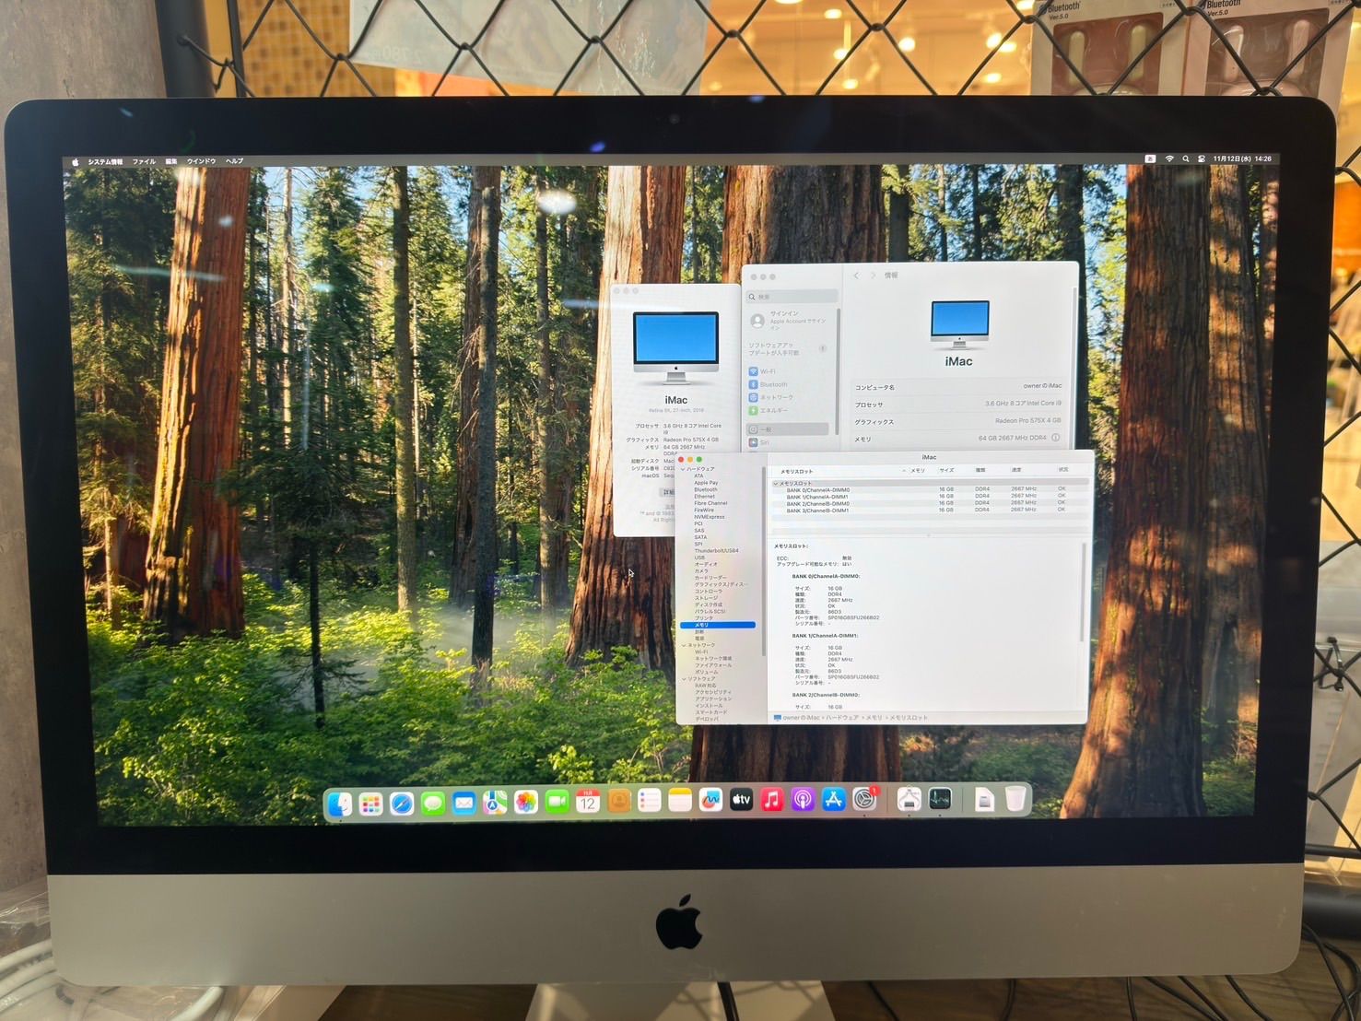
Task: Open System Settings from the Dock
Action: pyautogui.click(x=862, y=800)
